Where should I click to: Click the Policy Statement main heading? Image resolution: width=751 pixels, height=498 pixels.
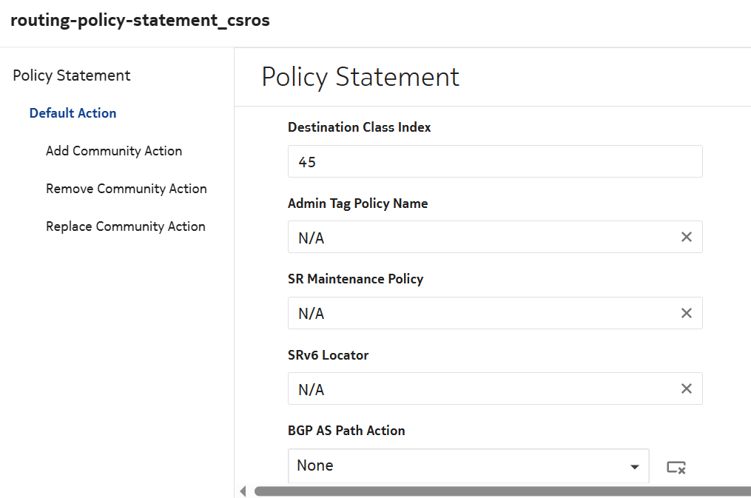pos(360,77)
